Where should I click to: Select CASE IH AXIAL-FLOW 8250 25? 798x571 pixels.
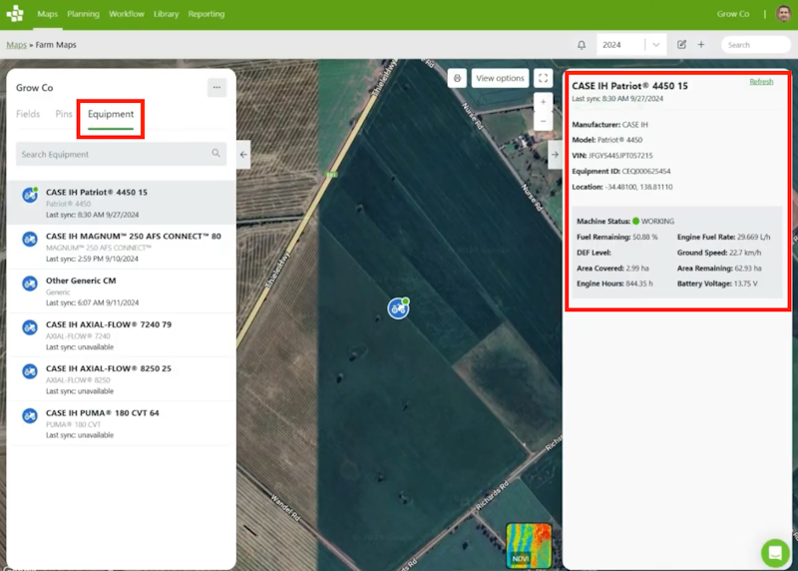pos(121,379)
